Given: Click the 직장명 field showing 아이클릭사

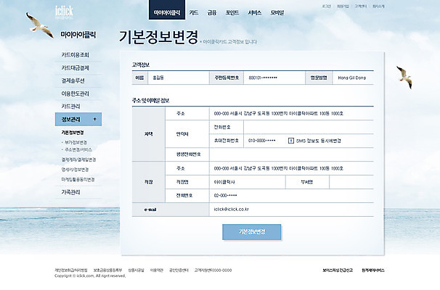Looking at the screenshot, I should pos(247,182).
